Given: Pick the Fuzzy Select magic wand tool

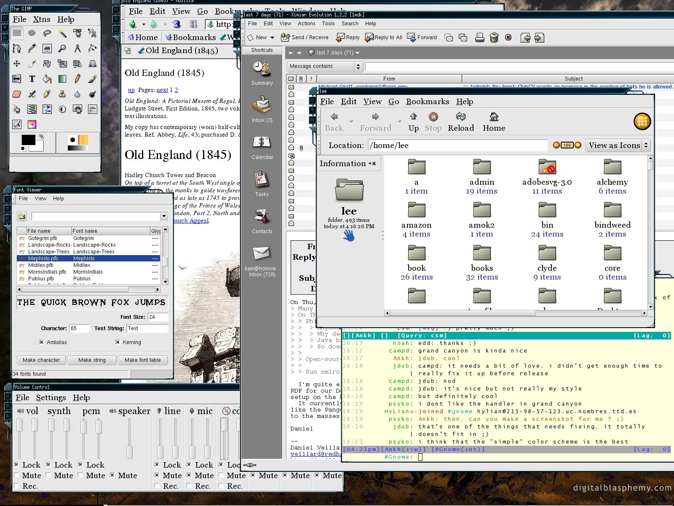Looking at the screenshot, I should (62, 32).
